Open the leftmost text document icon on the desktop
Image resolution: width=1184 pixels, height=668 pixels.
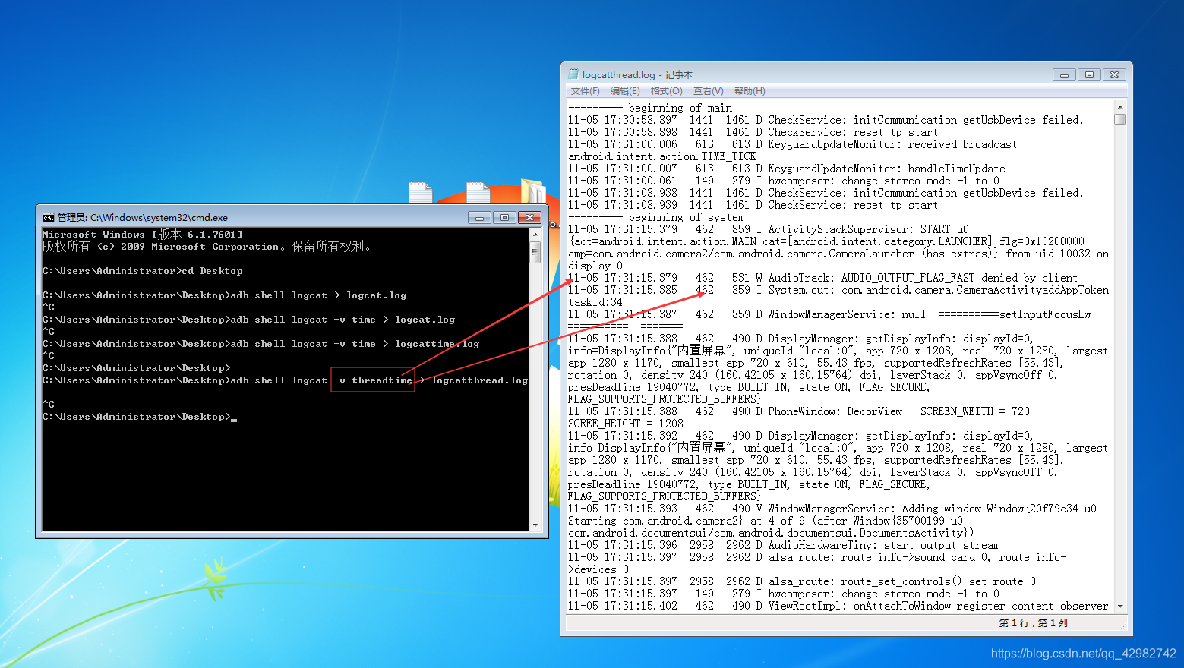click(419, 194)
